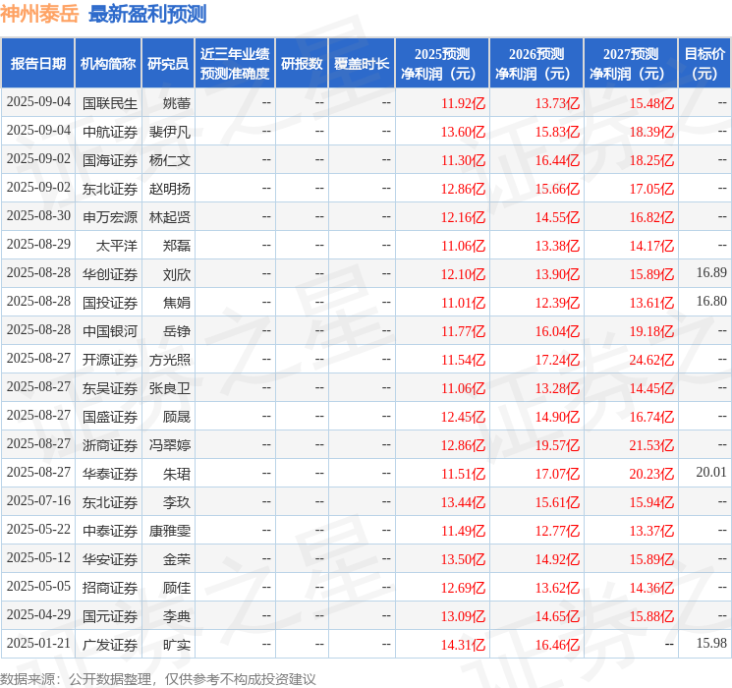Image resolution: width=732 pixels, height=688 pixels.
Task: Click target price 15.98
Action: (x=711, y=644)
